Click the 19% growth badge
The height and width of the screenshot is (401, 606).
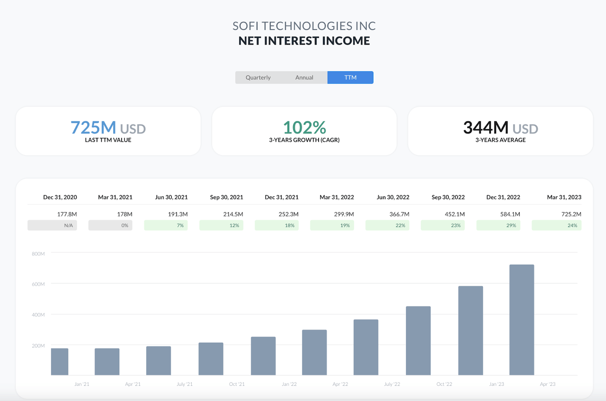(332, 225)
